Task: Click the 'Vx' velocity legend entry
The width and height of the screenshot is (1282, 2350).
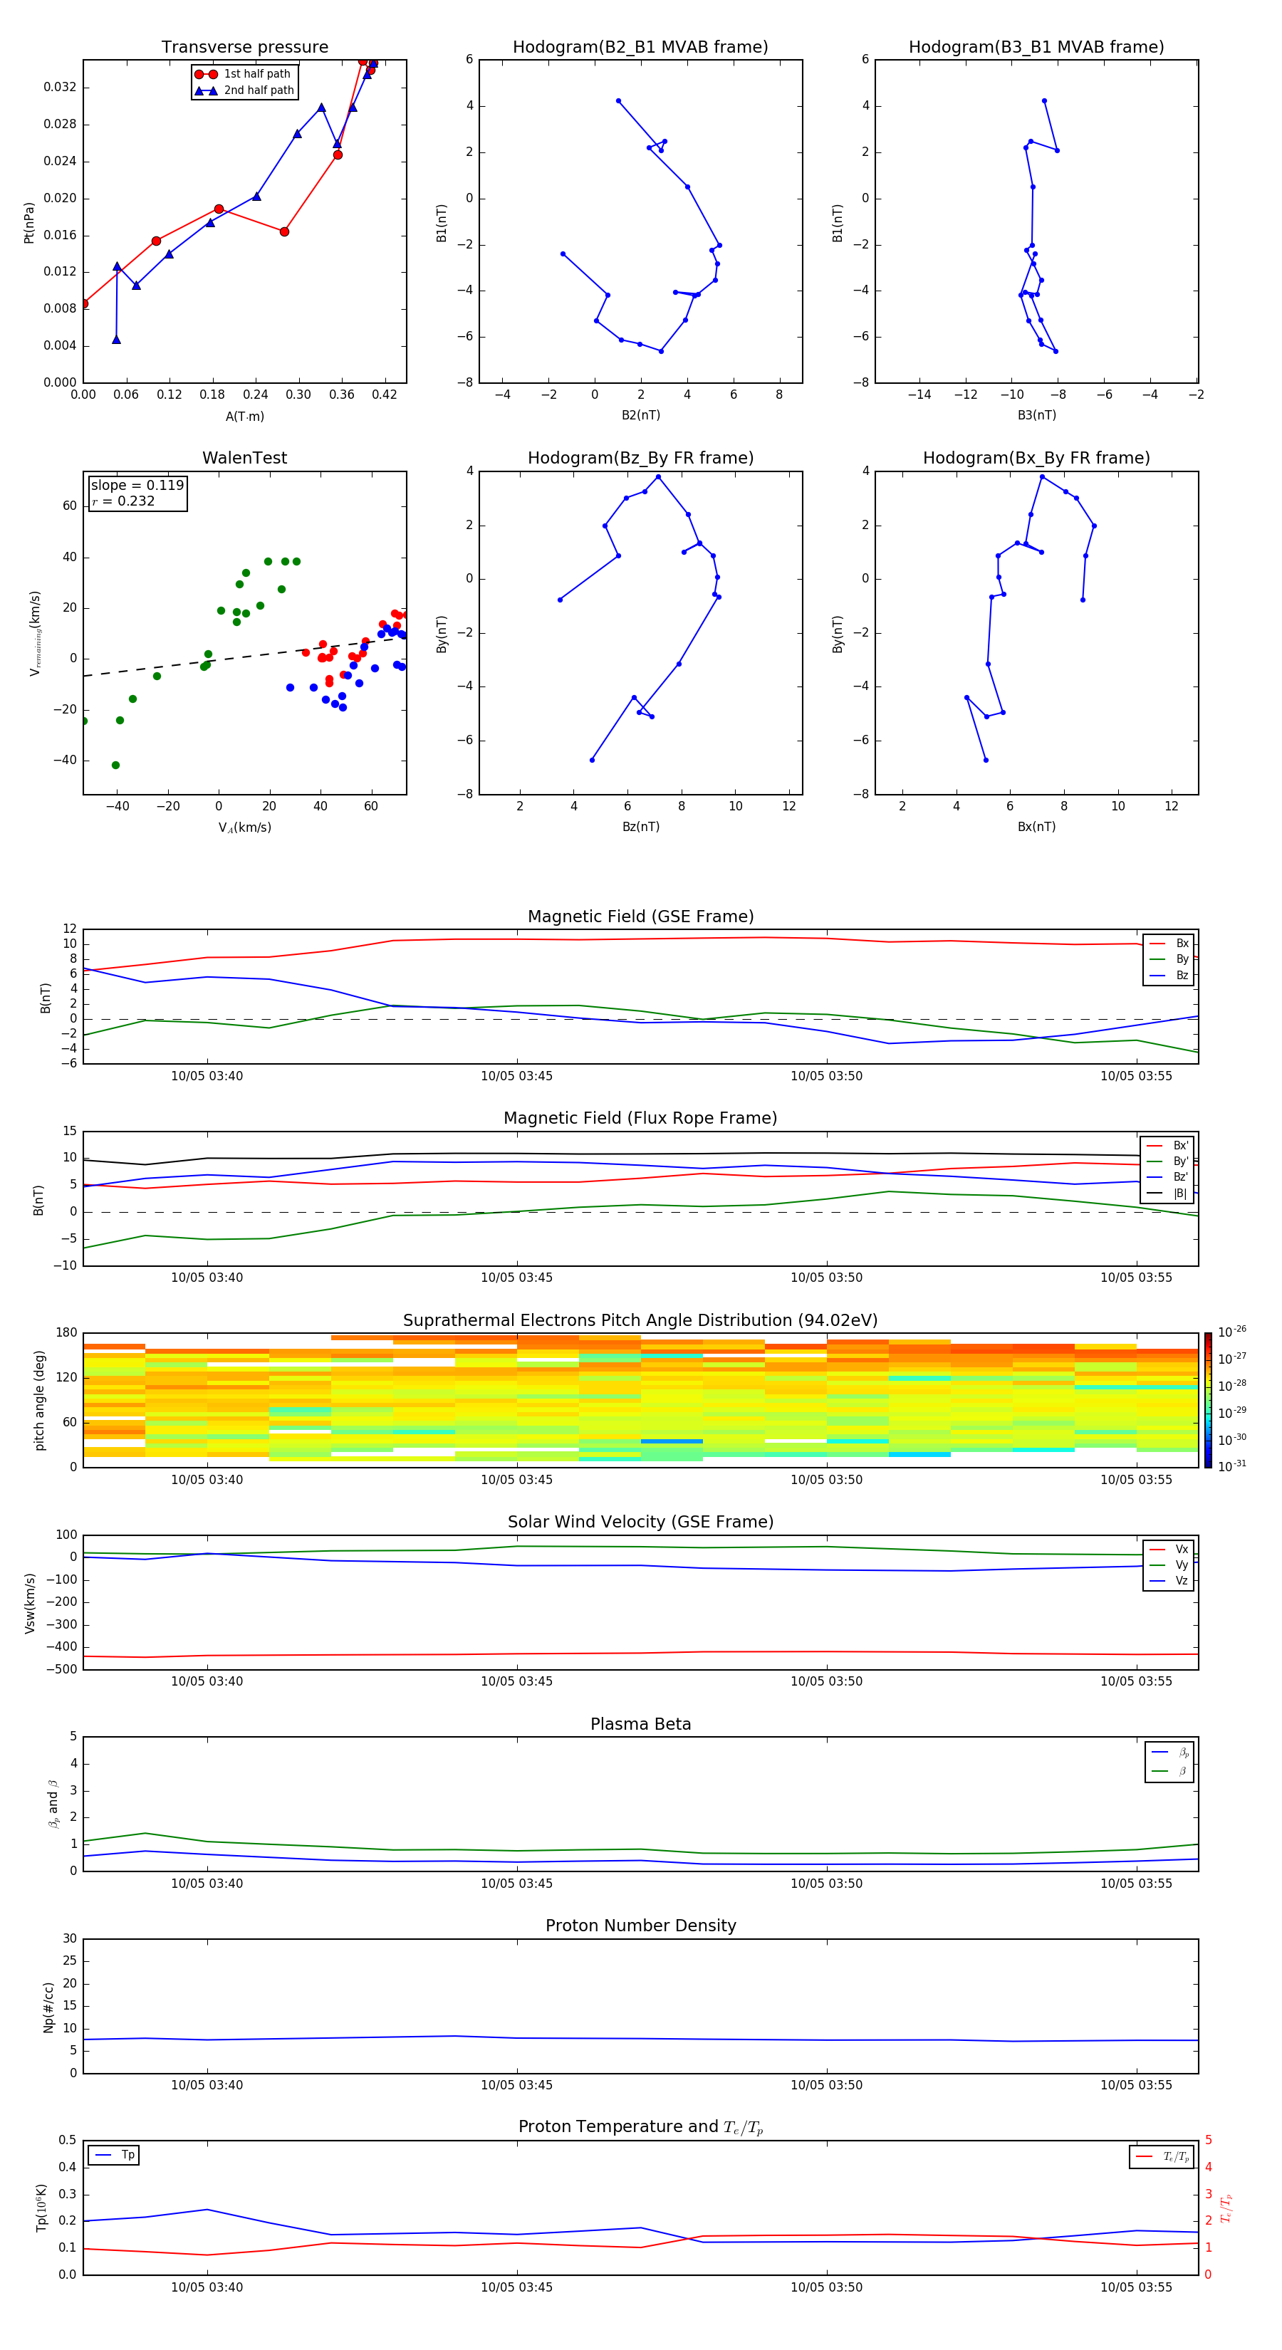Action: point(1169,1549)
